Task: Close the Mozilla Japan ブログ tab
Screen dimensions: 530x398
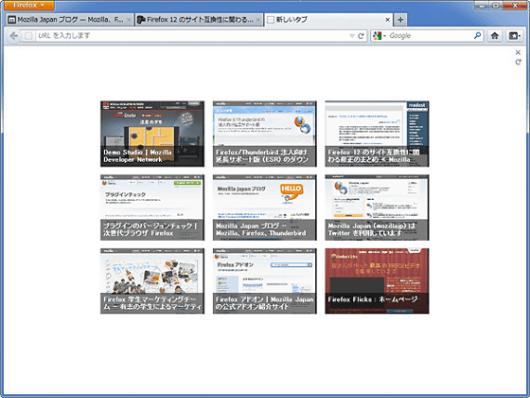Action: click(129, 20)
